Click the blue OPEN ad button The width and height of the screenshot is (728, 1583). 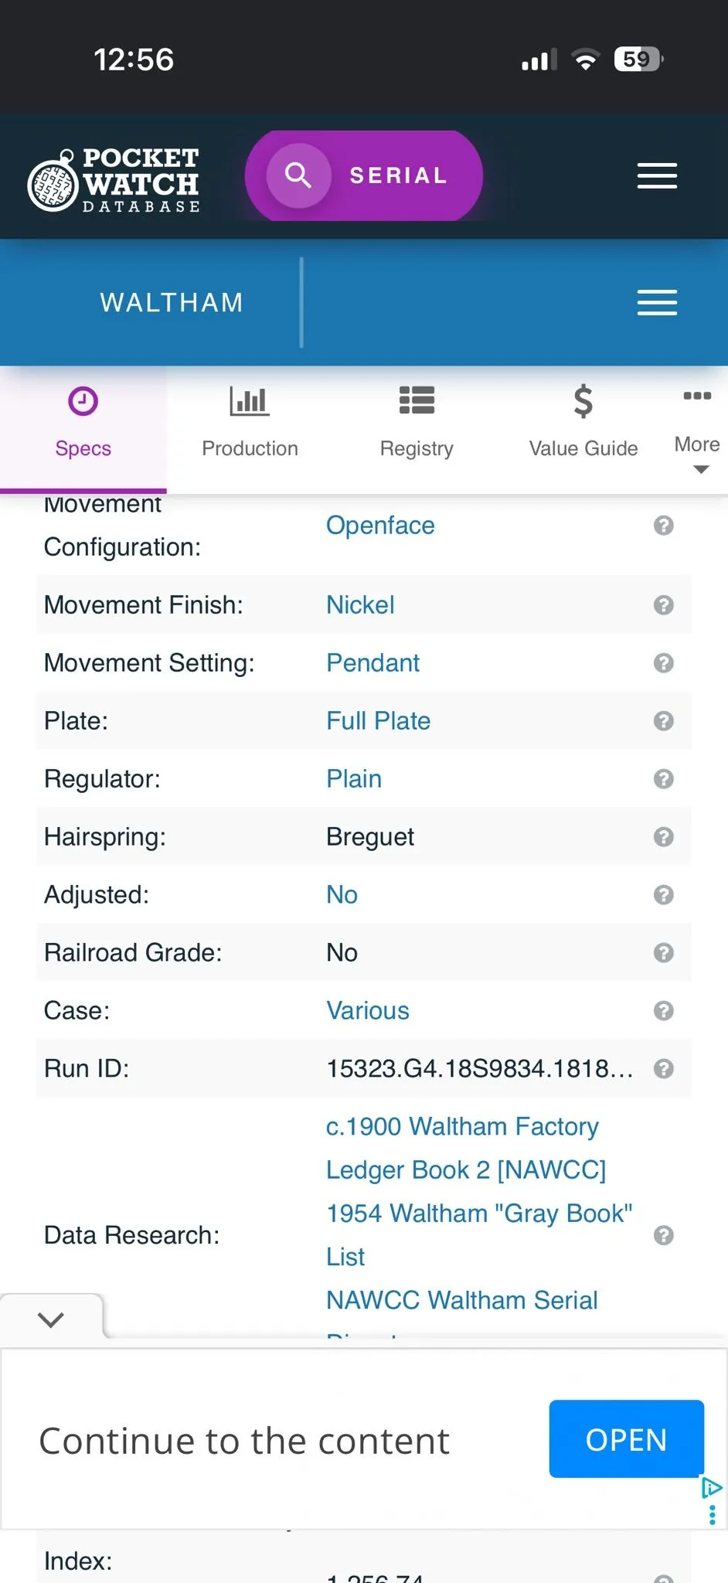pos(627,1439)
